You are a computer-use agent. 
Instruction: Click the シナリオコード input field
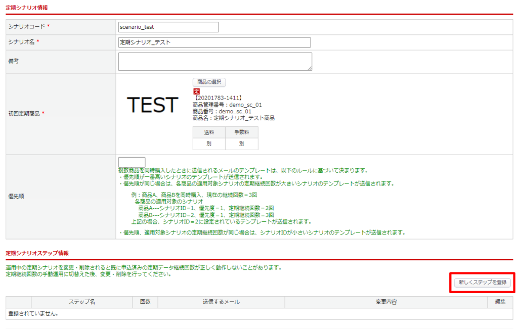[168, 27]
